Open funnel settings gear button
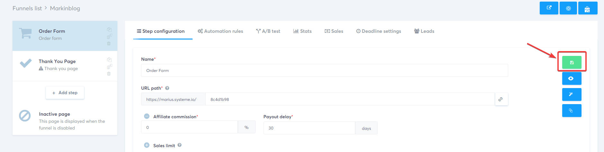Image resolution: width=604 pixels, height=152 pixels. click(568, 8)
